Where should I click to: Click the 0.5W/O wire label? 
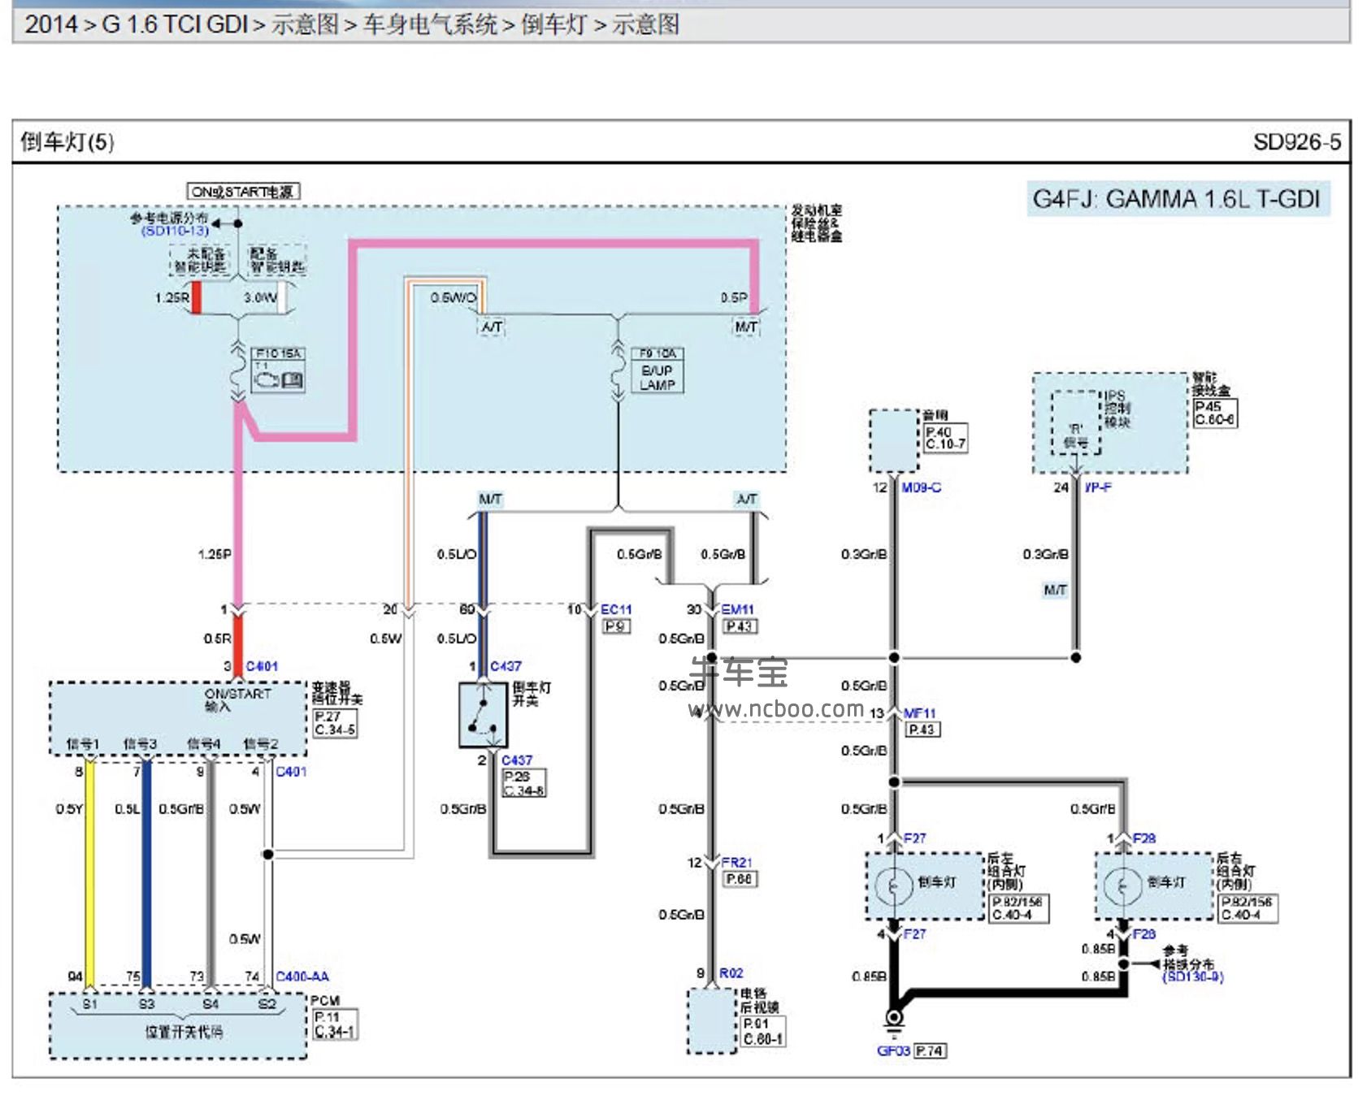tap(453, 298)
